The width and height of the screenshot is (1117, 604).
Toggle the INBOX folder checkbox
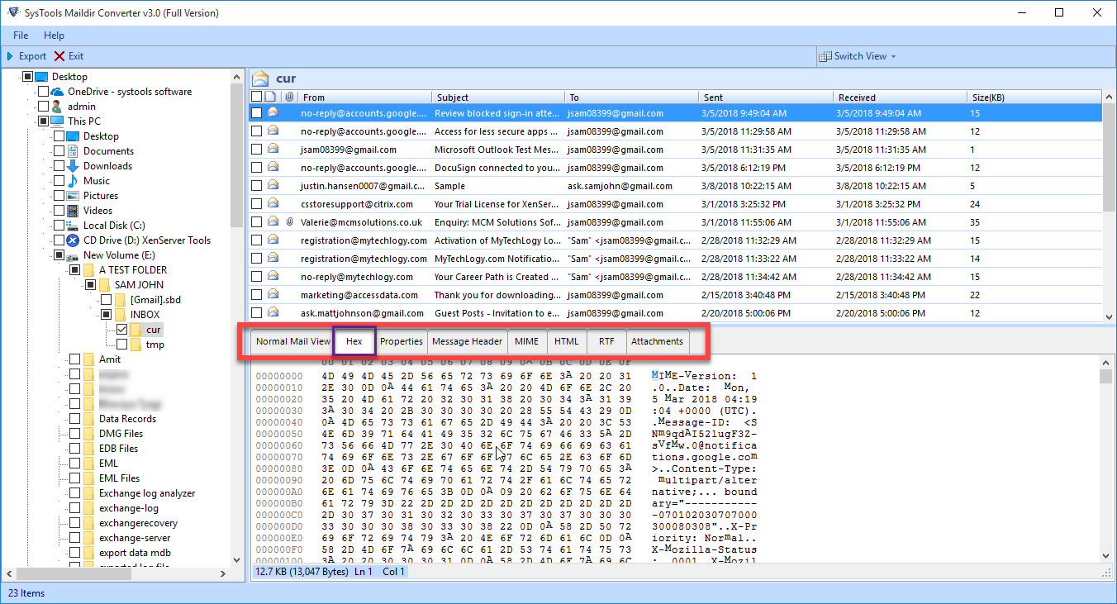pos(106,315)
